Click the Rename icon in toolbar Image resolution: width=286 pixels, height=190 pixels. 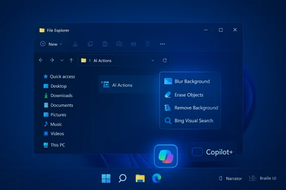119,44
